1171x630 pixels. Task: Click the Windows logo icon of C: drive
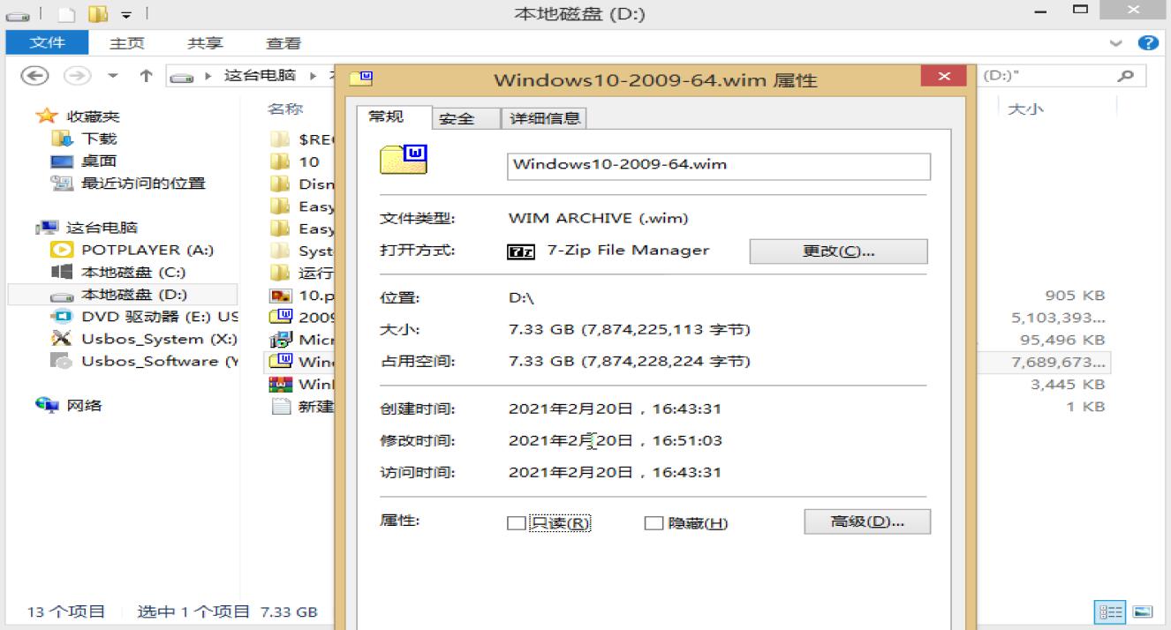(x=61, y=272)
